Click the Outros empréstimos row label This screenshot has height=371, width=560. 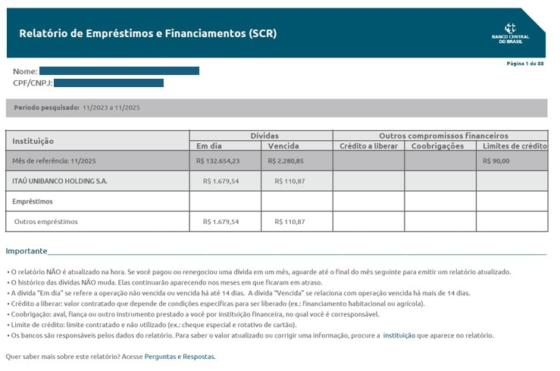click(46, 222)
